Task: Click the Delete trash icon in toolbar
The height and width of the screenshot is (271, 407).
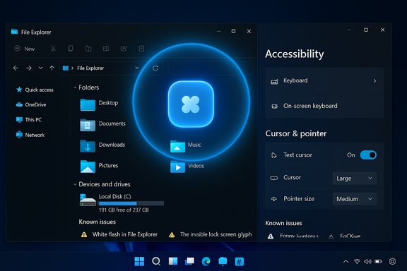Action: pyautogui.click(x=141, y=49)
